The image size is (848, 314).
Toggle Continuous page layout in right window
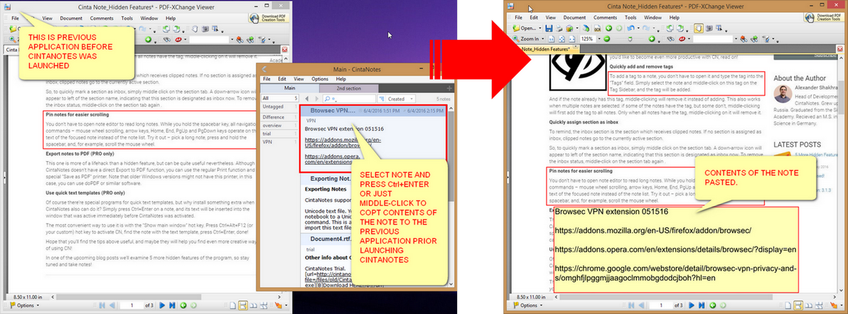(798, 305)
